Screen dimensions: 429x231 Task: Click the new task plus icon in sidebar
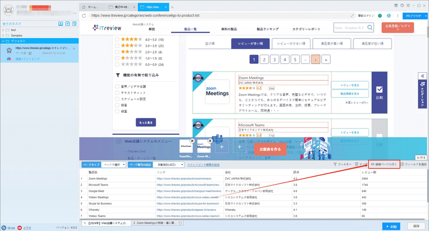[68, 24]
